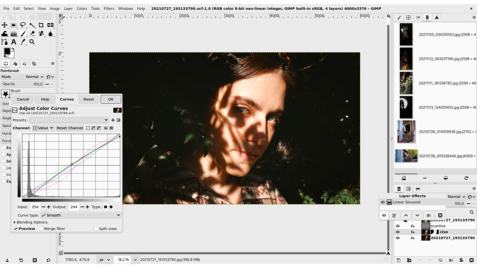
Task: Delete the selected layer effect
Action: coord(440,215)
